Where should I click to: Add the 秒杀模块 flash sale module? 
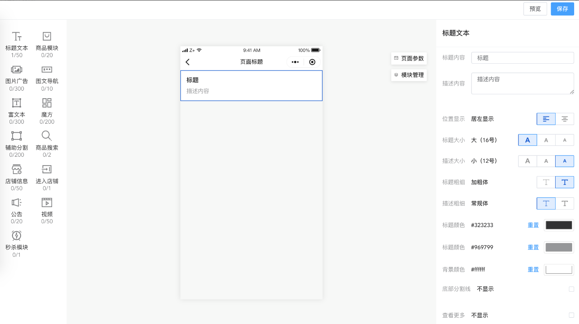(x=17, y=243)
